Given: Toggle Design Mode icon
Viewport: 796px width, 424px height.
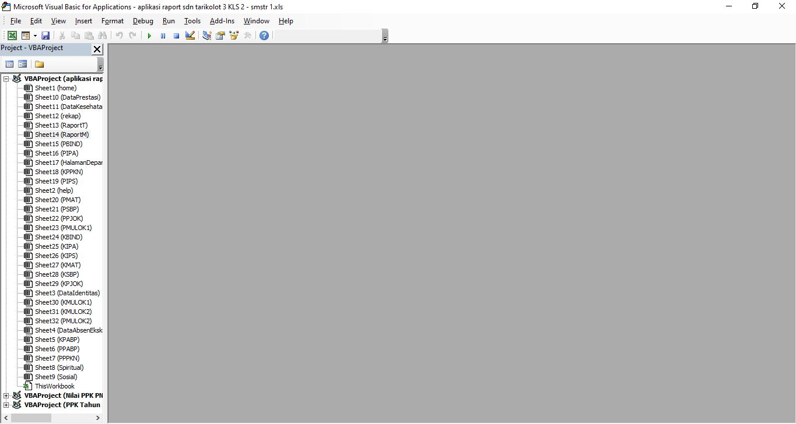Looking at the screenshot, I should tap(190, 36).
